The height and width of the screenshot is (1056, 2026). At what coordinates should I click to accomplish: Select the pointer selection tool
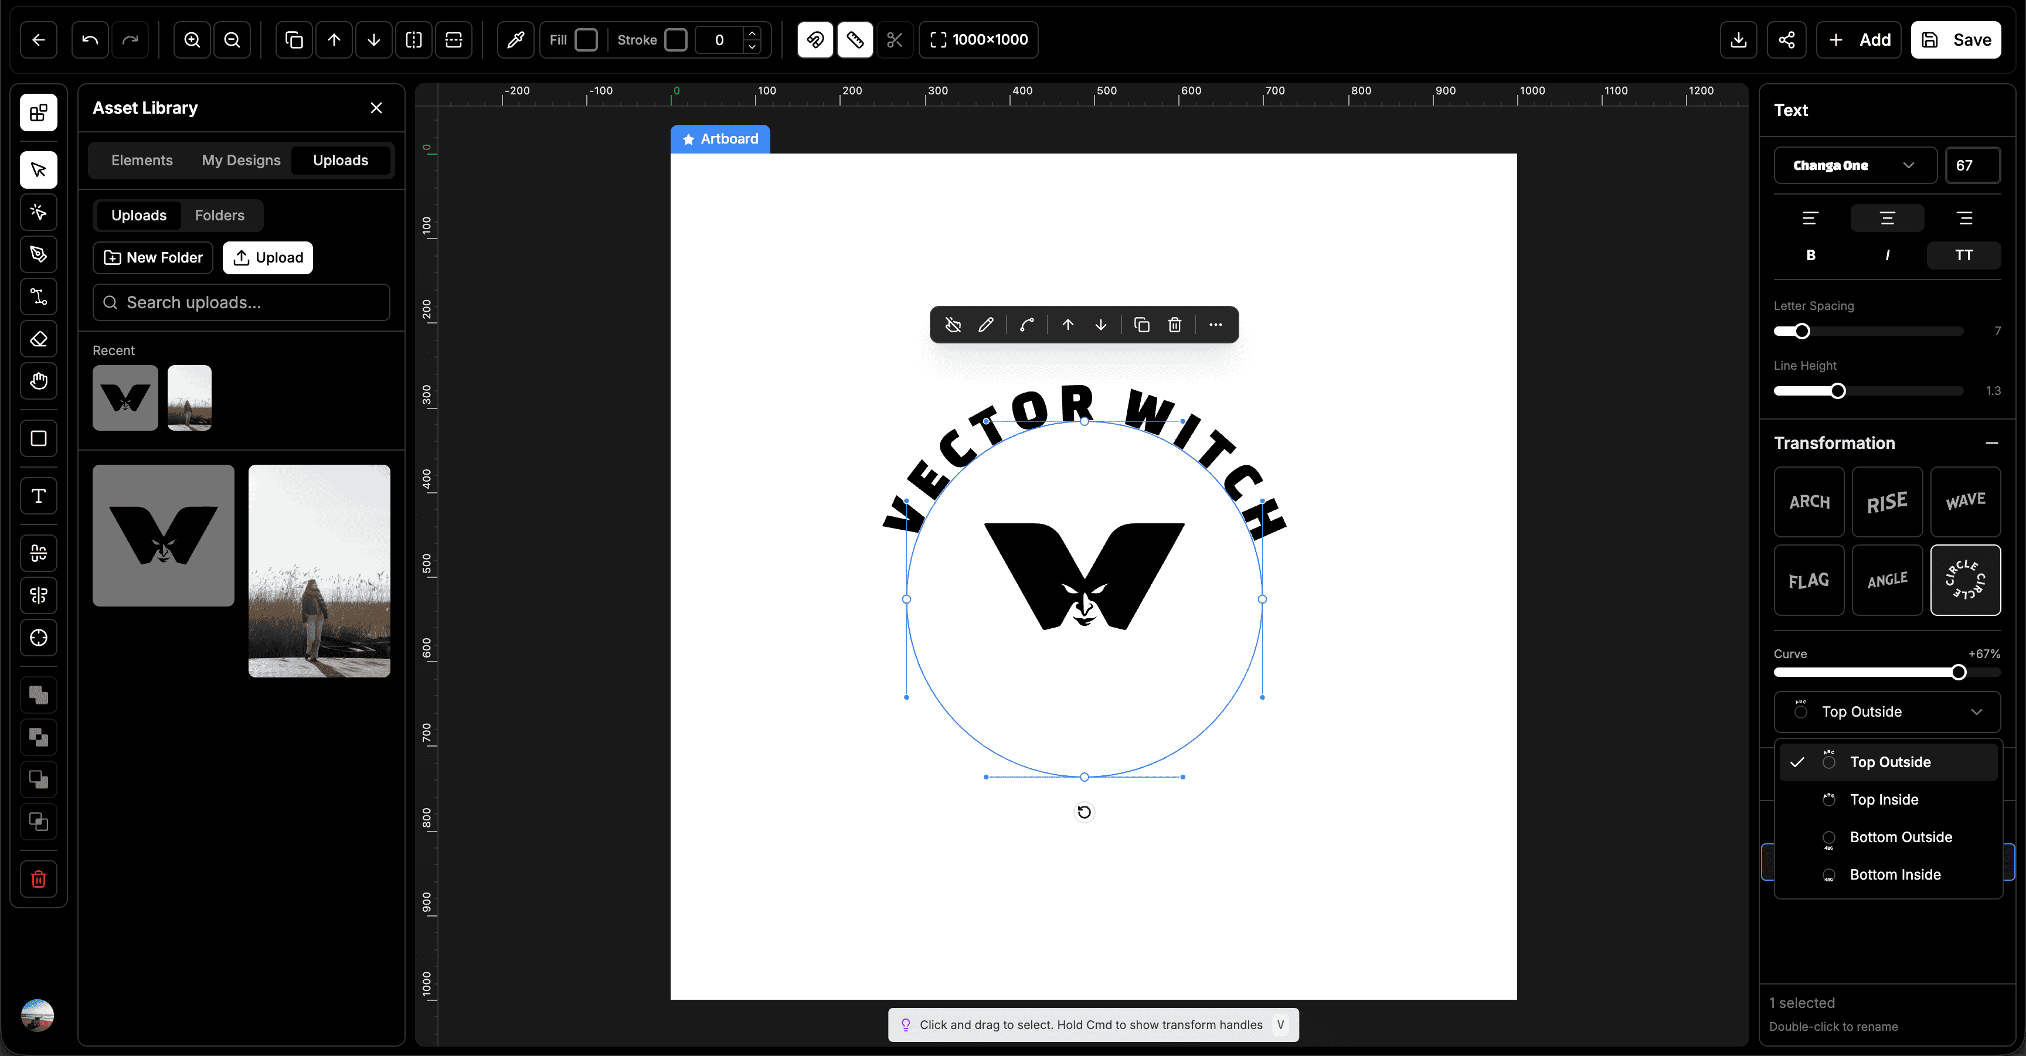(39, 170)
